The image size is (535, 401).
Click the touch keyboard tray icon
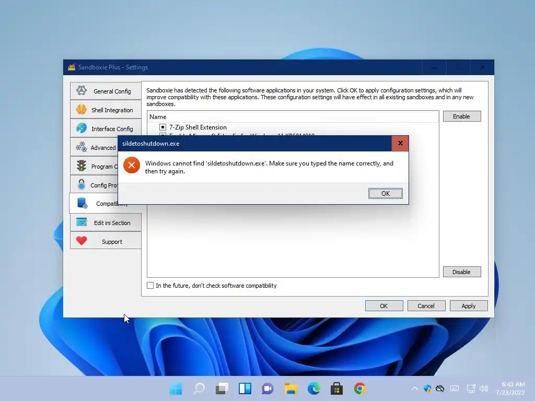(x=455, y=388)
